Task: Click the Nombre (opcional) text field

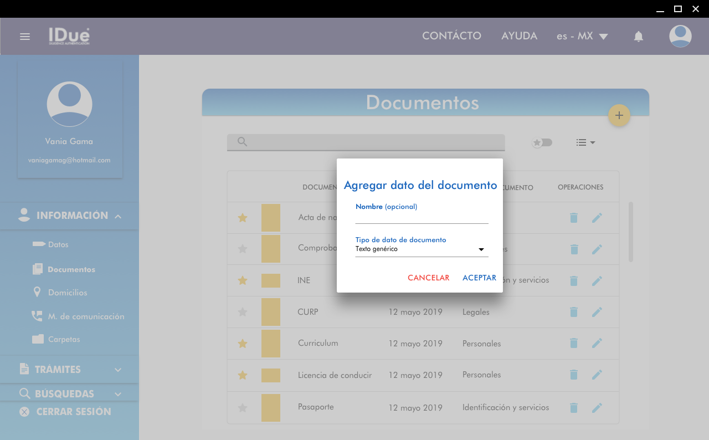Action: click(422, 217)
